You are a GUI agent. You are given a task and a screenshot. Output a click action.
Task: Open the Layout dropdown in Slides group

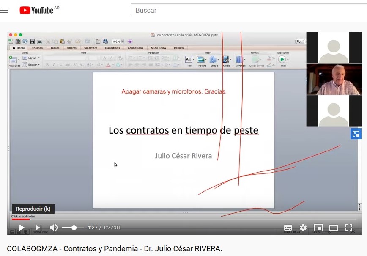(x=32, y=58)
